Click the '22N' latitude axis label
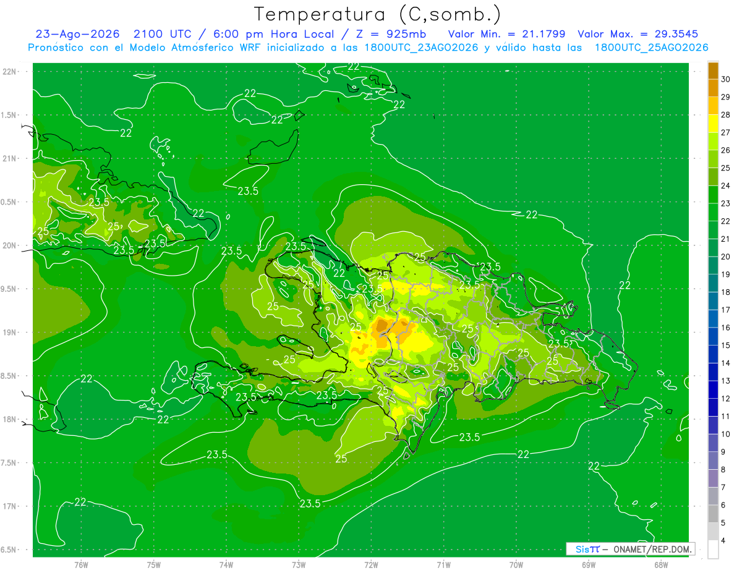The image size is (742, 573). [x=11, y=72]
